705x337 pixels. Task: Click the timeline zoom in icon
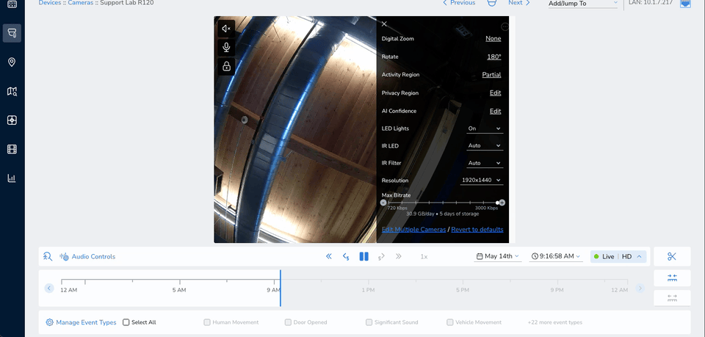point(672,278)
